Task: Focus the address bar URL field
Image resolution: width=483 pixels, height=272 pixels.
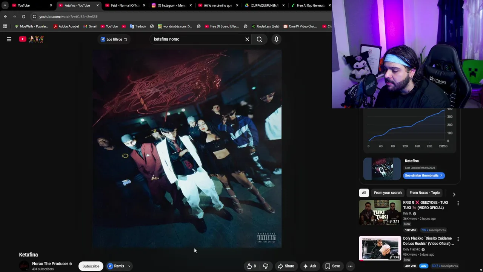Action: 181,17
